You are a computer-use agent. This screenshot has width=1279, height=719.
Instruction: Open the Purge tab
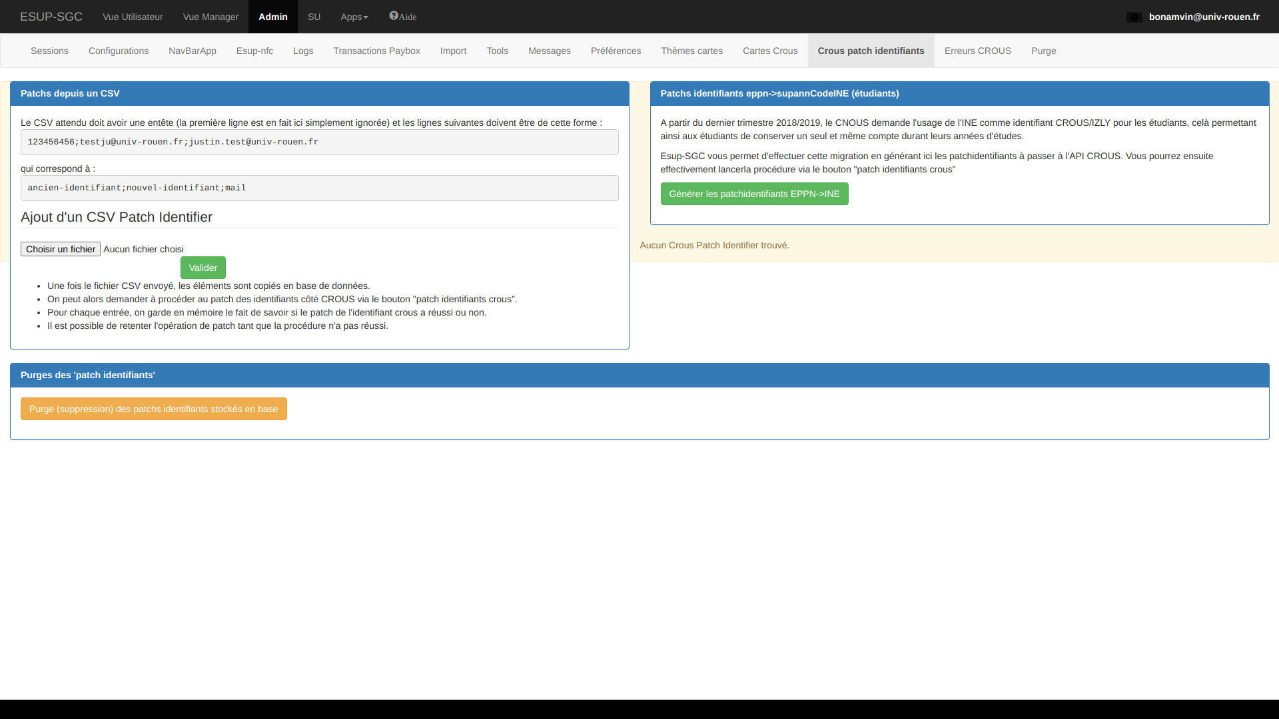pos(1043,51)
